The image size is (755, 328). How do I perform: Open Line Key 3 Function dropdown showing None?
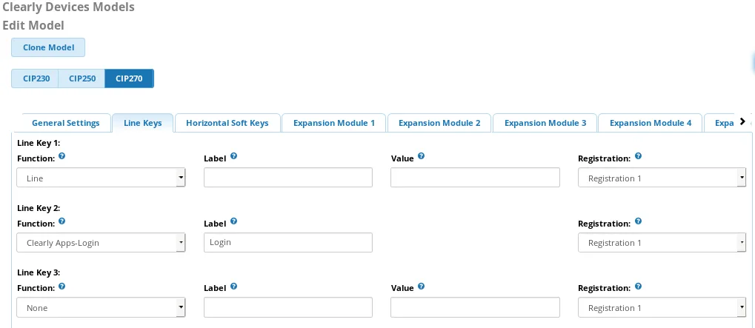101,307
